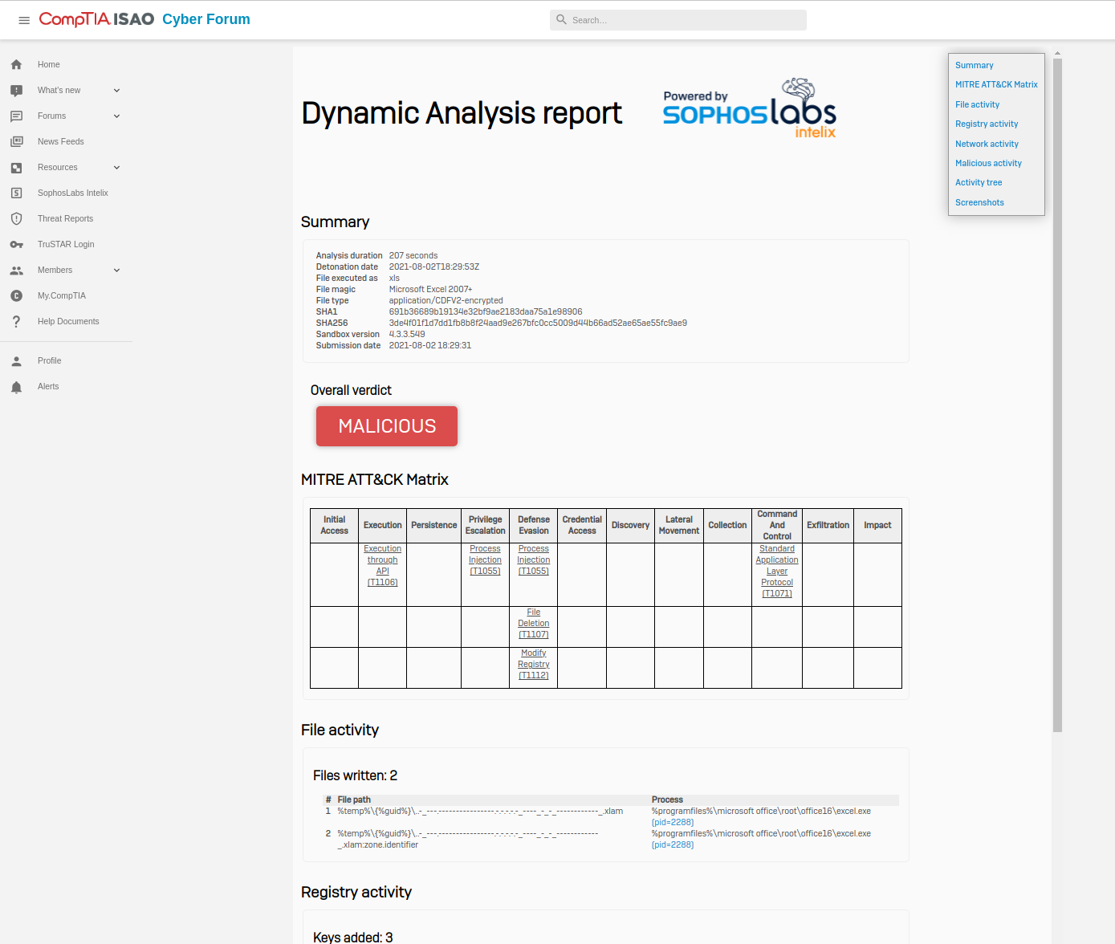
Task: Select file type application/CDFV2-encrypted
Action: 446,300
